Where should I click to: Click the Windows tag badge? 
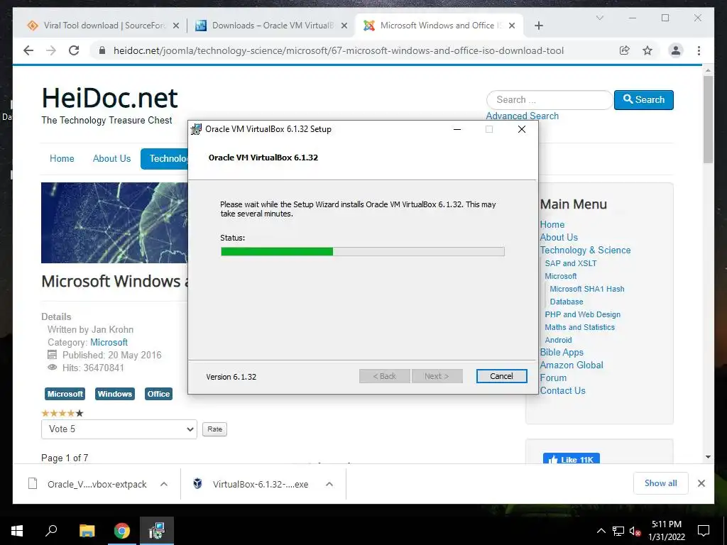click(114, 394)
